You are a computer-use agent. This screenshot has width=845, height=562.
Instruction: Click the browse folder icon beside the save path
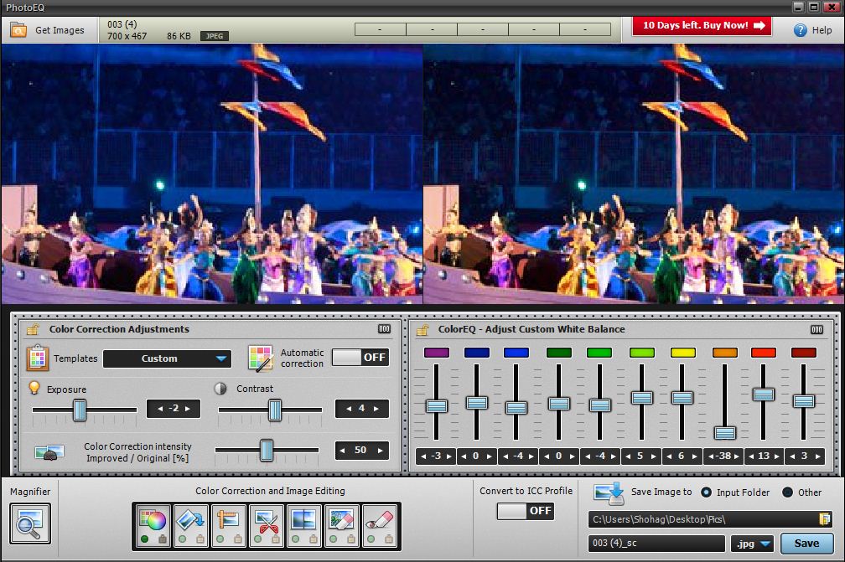[x=825, y=519]
